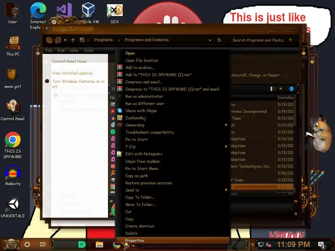Image resolution: width=335 pixels, height=251 pixels.
Task: Select Pin to Start Menu
Action: click(x=173, y=169)
